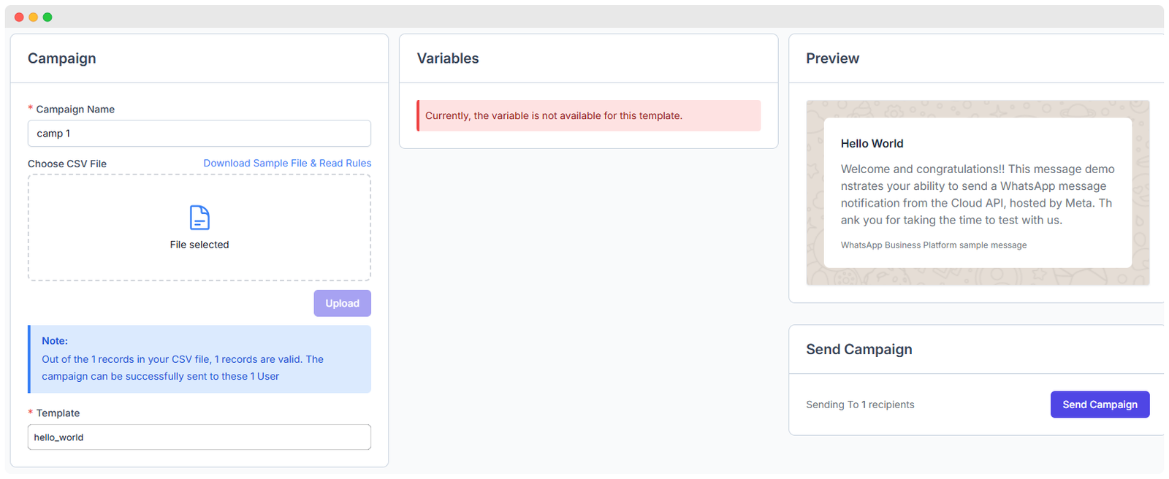This screenshot has height=479, width=1169.
Task: Select the Campaign Name field containing camp 1
Action: (x=199, y=133)
